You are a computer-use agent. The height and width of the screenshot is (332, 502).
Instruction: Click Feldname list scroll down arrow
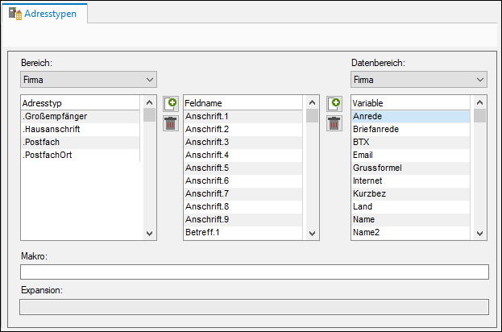(312, 234)
